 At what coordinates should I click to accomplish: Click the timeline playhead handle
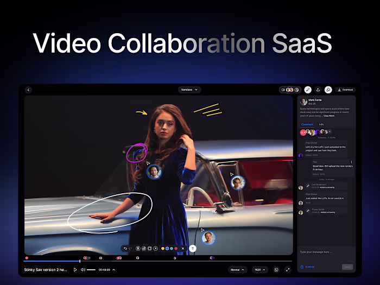(x=80, y=261)
